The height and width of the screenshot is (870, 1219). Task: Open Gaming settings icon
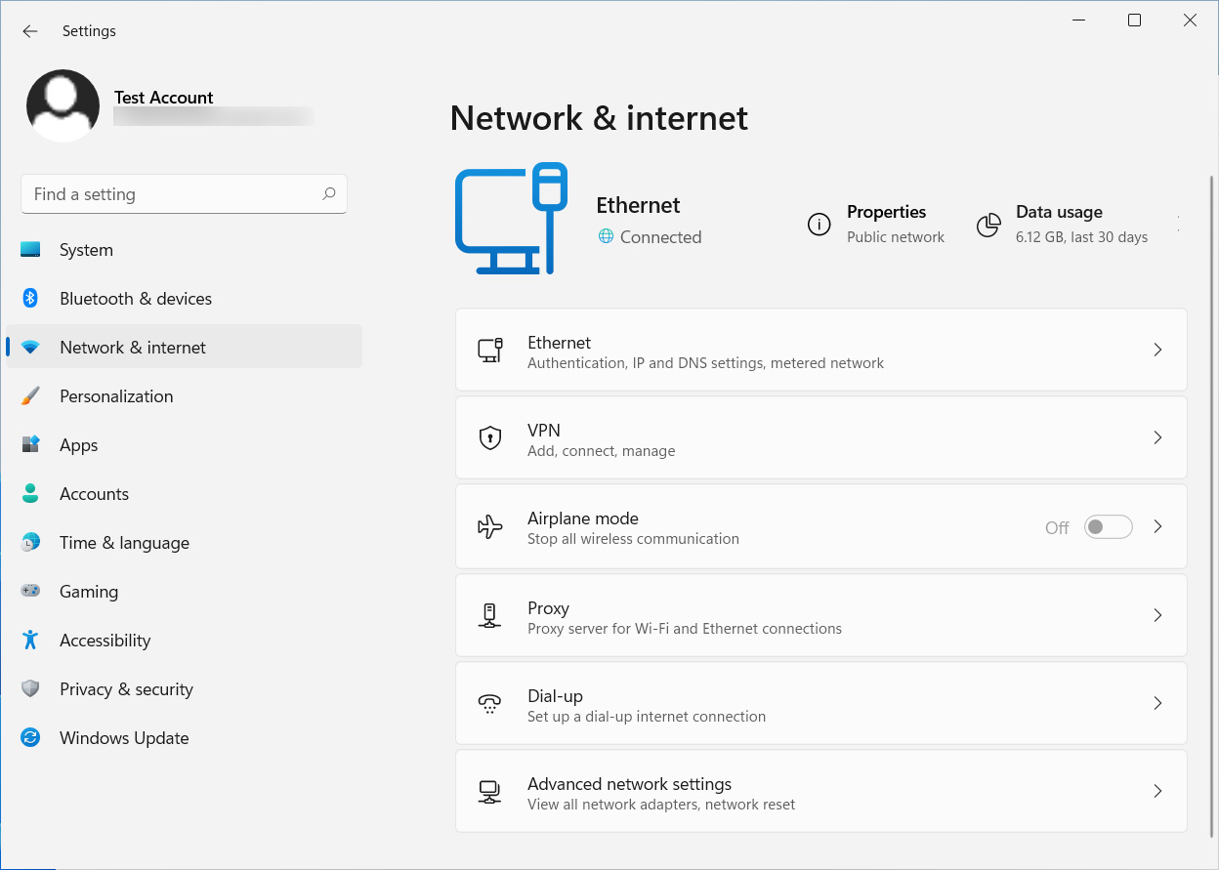[x=30, y=591]
